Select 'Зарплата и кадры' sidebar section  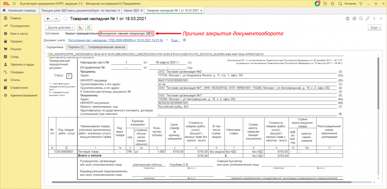coord(23,65)
